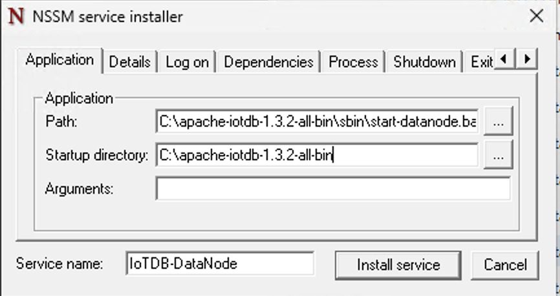Open the Details tab
Viewport: 560px width, 296px height.
pyautogui.click(x=129, y=62)
